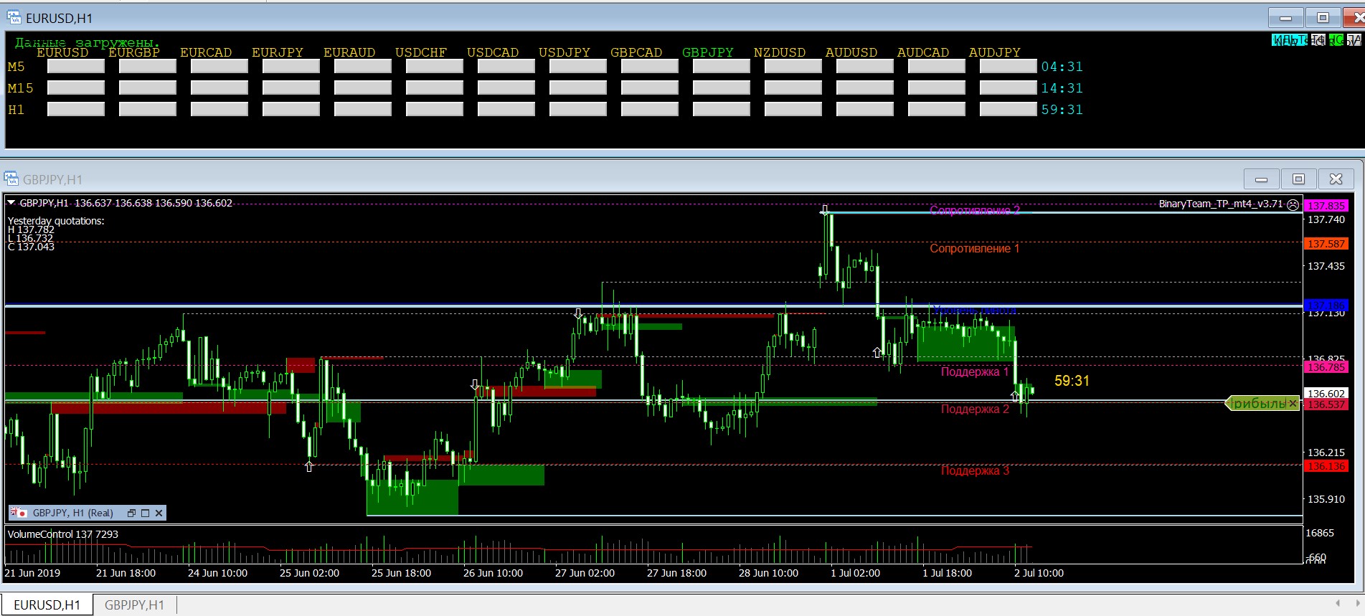
Task: Click the pink 136.785 price tag
Action: point(1326,367)
